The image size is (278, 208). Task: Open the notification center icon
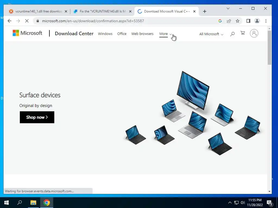click(270, 203)
